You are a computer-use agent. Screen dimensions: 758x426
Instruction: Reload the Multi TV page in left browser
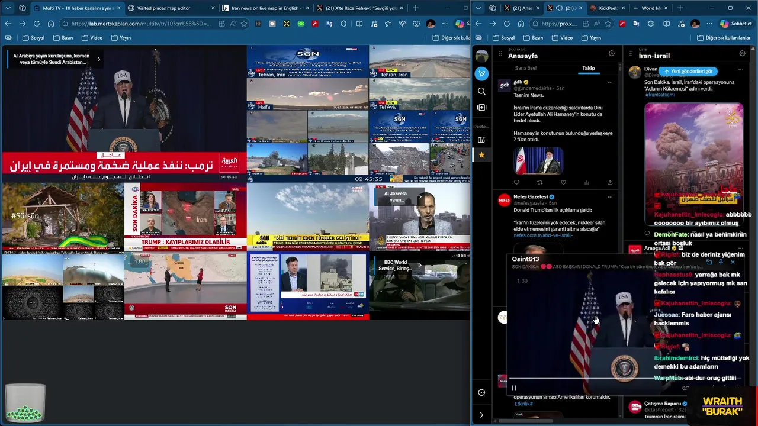37,24
